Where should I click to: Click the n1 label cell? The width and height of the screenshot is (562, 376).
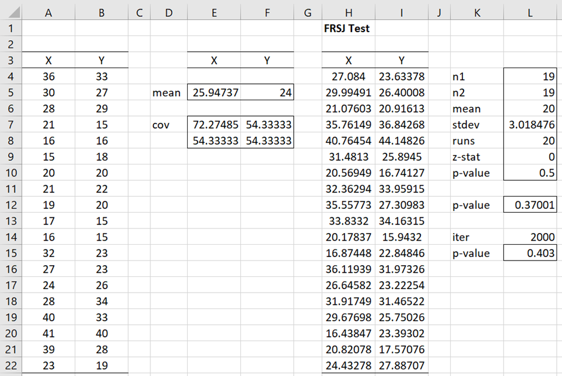point(476,76)
